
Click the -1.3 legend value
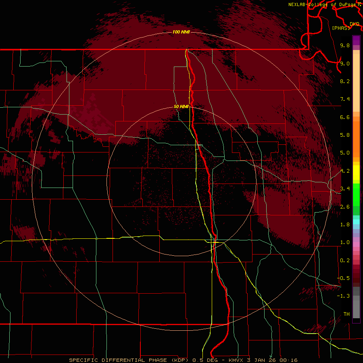[344, 296]
